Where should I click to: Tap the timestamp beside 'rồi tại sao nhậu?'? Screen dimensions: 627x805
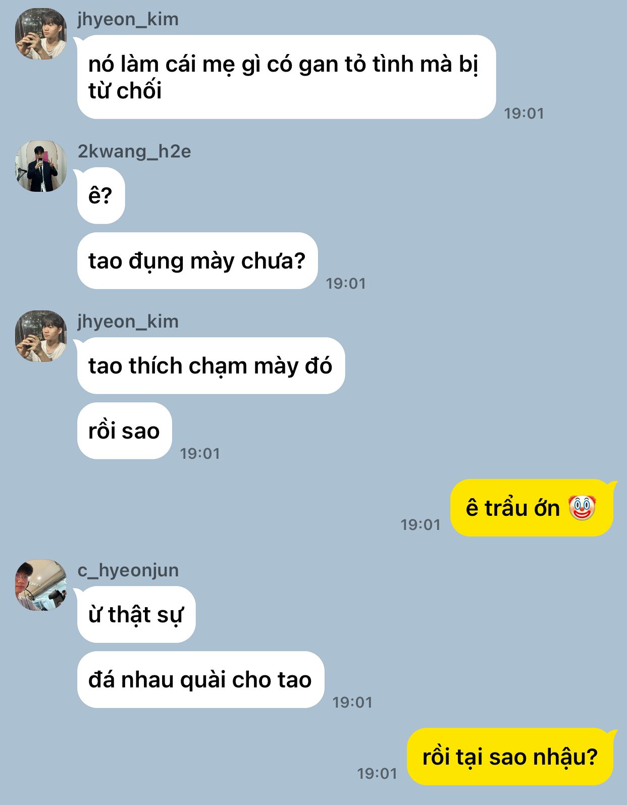(377, 773)
